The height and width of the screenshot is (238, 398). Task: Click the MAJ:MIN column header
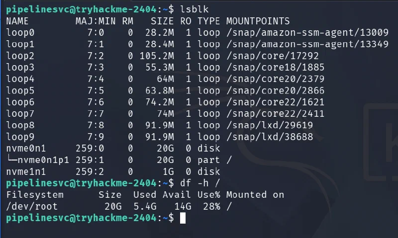click(96, 21)
